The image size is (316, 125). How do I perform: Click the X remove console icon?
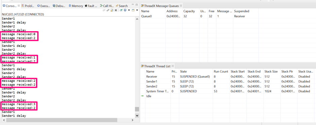pos(116,10)
